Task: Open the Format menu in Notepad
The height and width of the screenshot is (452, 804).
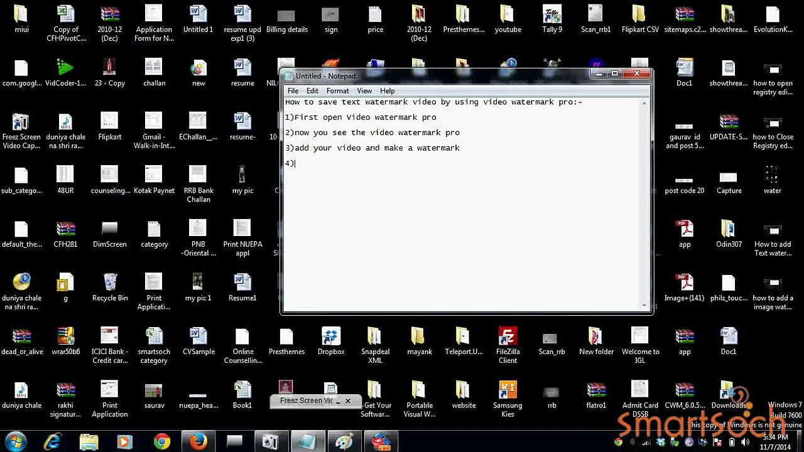Action: pyautogui.click(x=337, y=91)
